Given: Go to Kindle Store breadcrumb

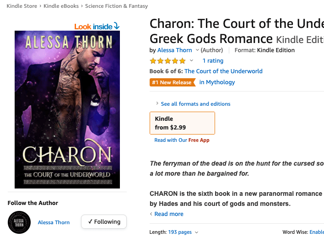Looking at the screenshot, I should pos(21,6).
